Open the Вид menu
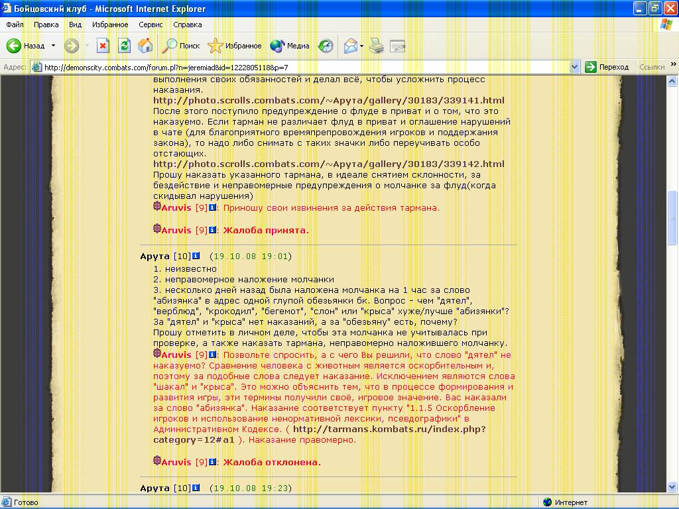Screen dimensions: 679x509 click(x=75, y=25)
